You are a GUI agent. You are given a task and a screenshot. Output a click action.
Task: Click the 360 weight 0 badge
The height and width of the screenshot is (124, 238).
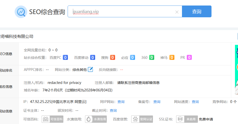pos(152,57)
